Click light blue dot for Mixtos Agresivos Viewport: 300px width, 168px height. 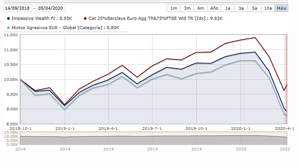8,28
